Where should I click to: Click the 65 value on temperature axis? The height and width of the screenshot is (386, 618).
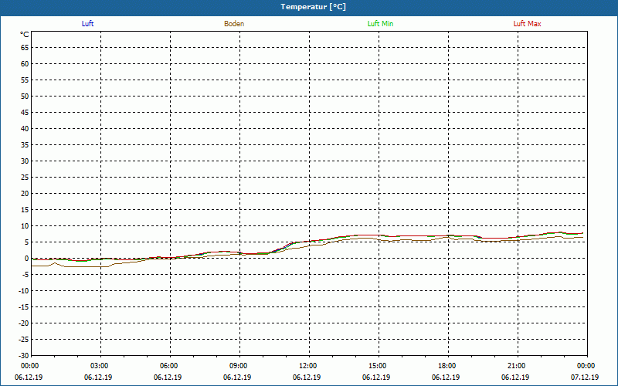point(25,48)
